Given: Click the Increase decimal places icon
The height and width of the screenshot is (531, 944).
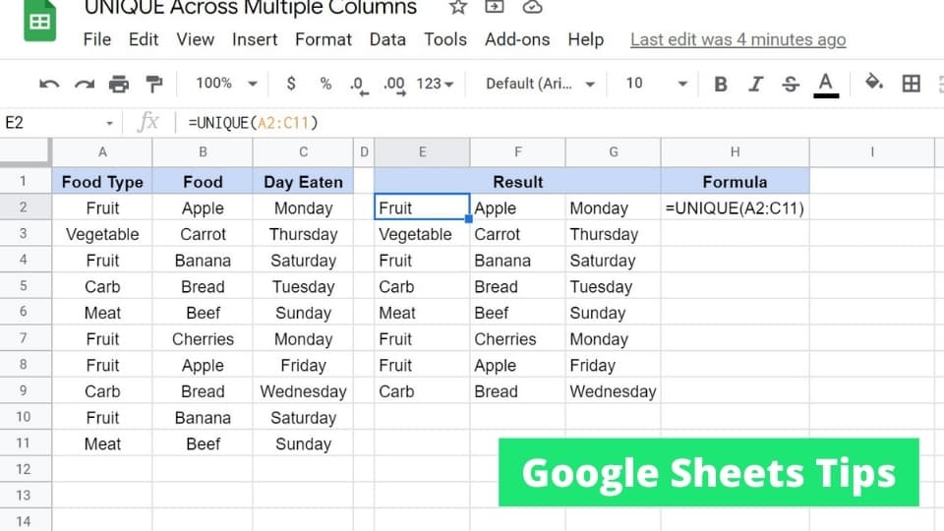Looking at the screenshot, I should click(394, 85).
